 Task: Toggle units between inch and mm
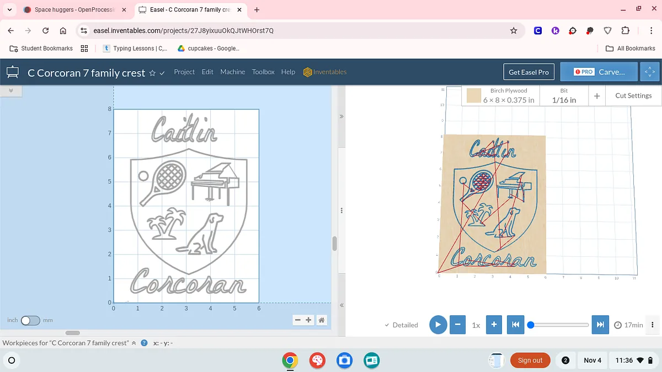point(30,320)
